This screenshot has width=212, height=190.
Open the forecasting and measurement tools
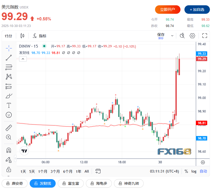click(x=9, y=86)
